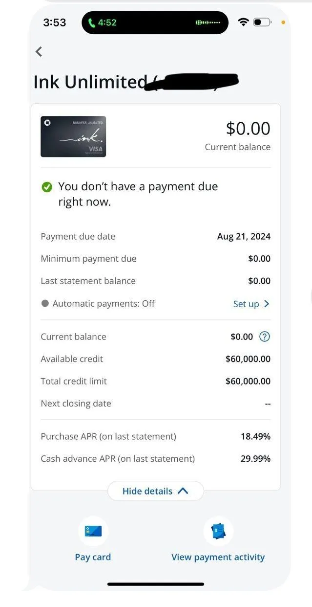Image resolution: width=312 pixels, height=607 pixels.
Task: Tap the chevron next to Set up
Action: pos(267,304)
